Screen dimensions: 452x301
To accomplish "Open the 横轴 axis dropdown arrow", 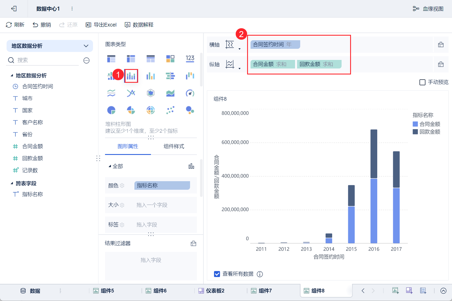I will pyautogui.click(x=239, y=49).
